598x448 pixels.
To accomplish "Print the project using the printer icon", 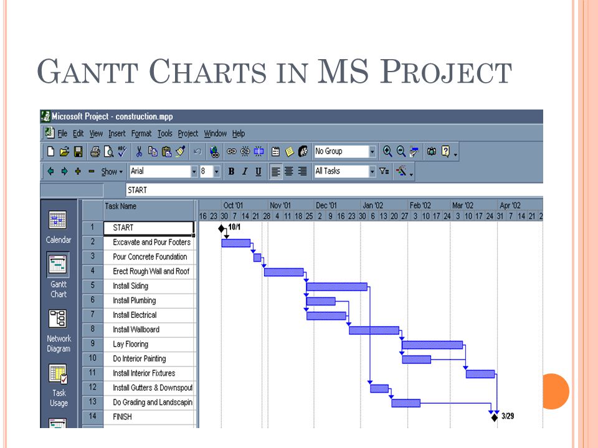I will click(95, 152).
